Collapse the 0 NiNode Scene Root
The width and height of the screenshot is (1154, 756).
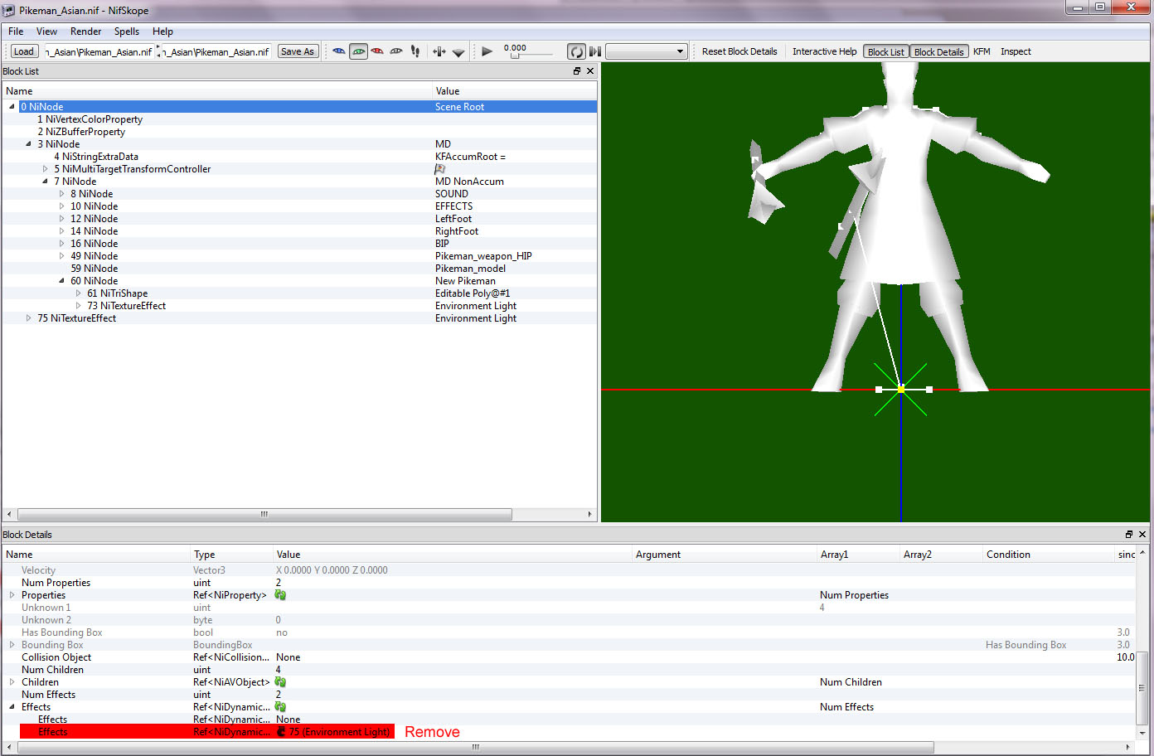(12, 107)
